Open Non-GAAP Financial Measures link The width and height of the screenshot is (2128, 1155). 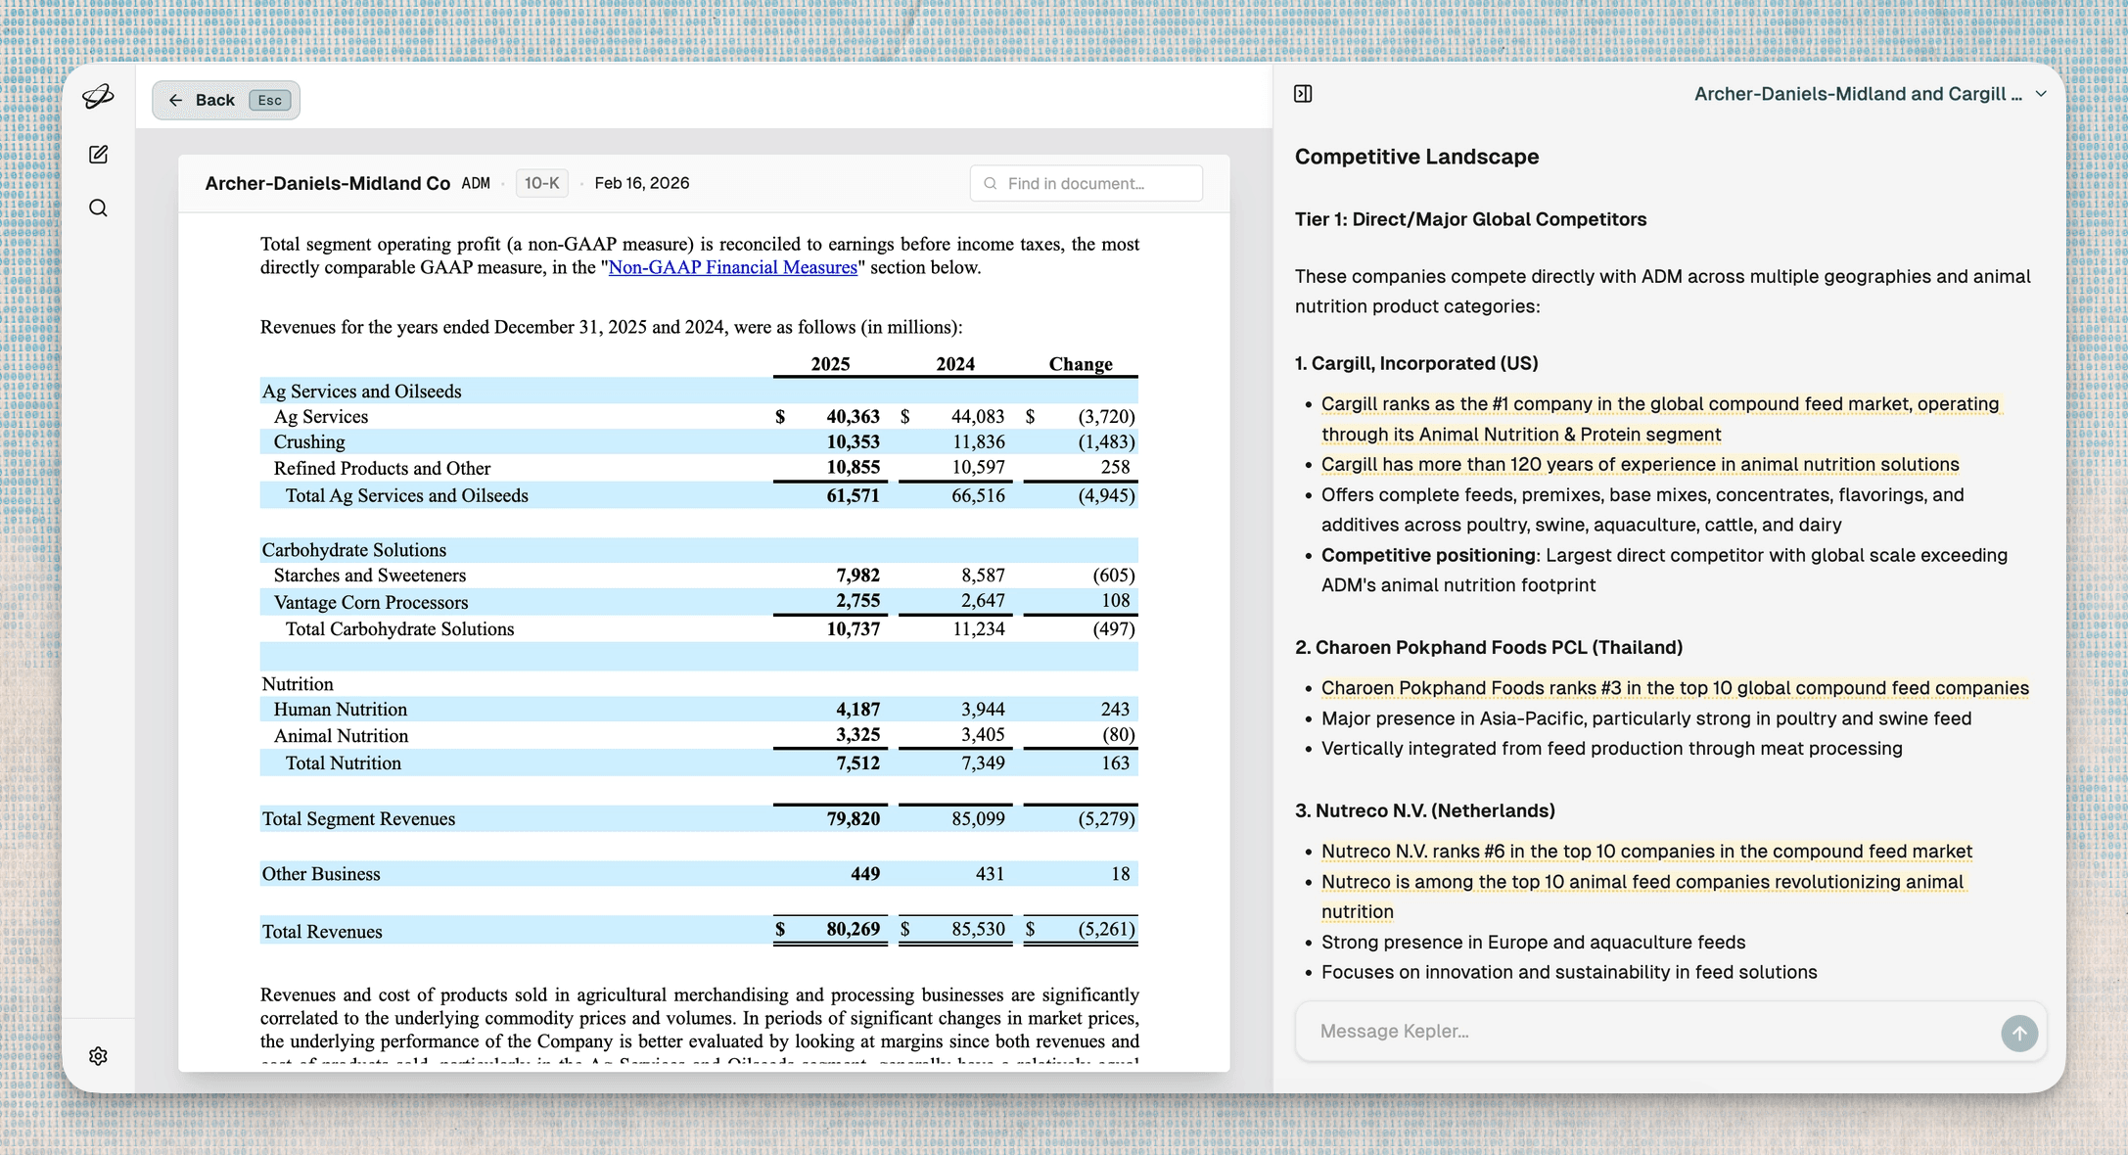732,267
